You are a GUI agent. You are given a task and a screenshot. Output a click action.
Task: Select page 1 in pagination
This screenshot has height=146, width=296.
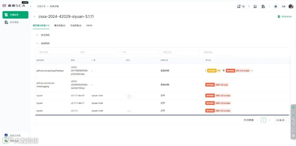tap(263, 120)
